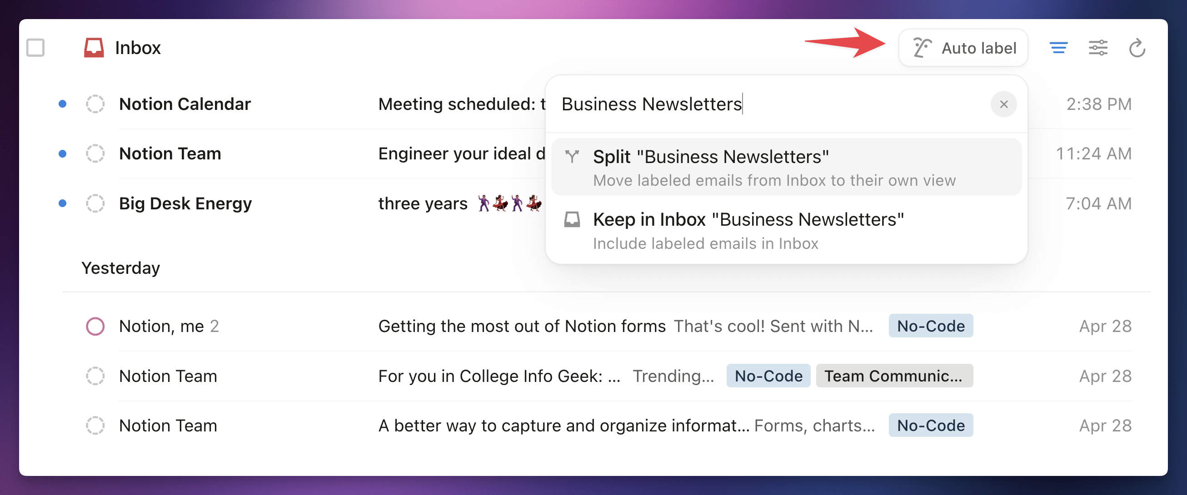The height and width of the screenshot is (495, 1187).
Task: Open the Big Desk Energy email
Action: [185, 203]
